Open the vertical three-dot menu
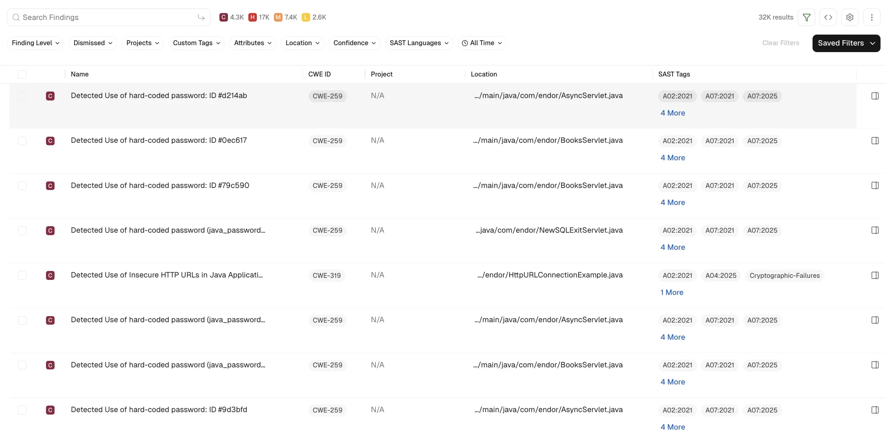This screenshot has height=441, width=885. point(872,17)
